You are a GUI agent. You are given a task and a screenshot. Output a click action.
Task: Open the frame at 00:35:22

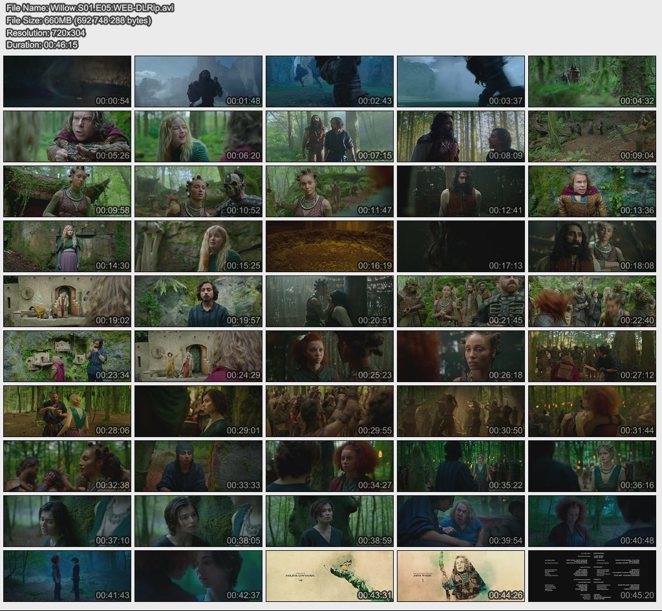pyautogui.click(x=461, y=466)
